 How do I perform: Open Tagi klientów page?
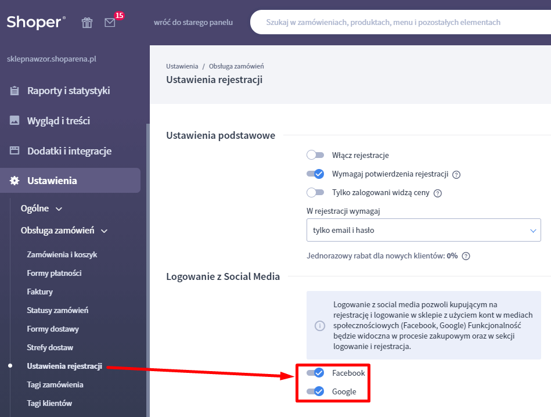(49, 404)
